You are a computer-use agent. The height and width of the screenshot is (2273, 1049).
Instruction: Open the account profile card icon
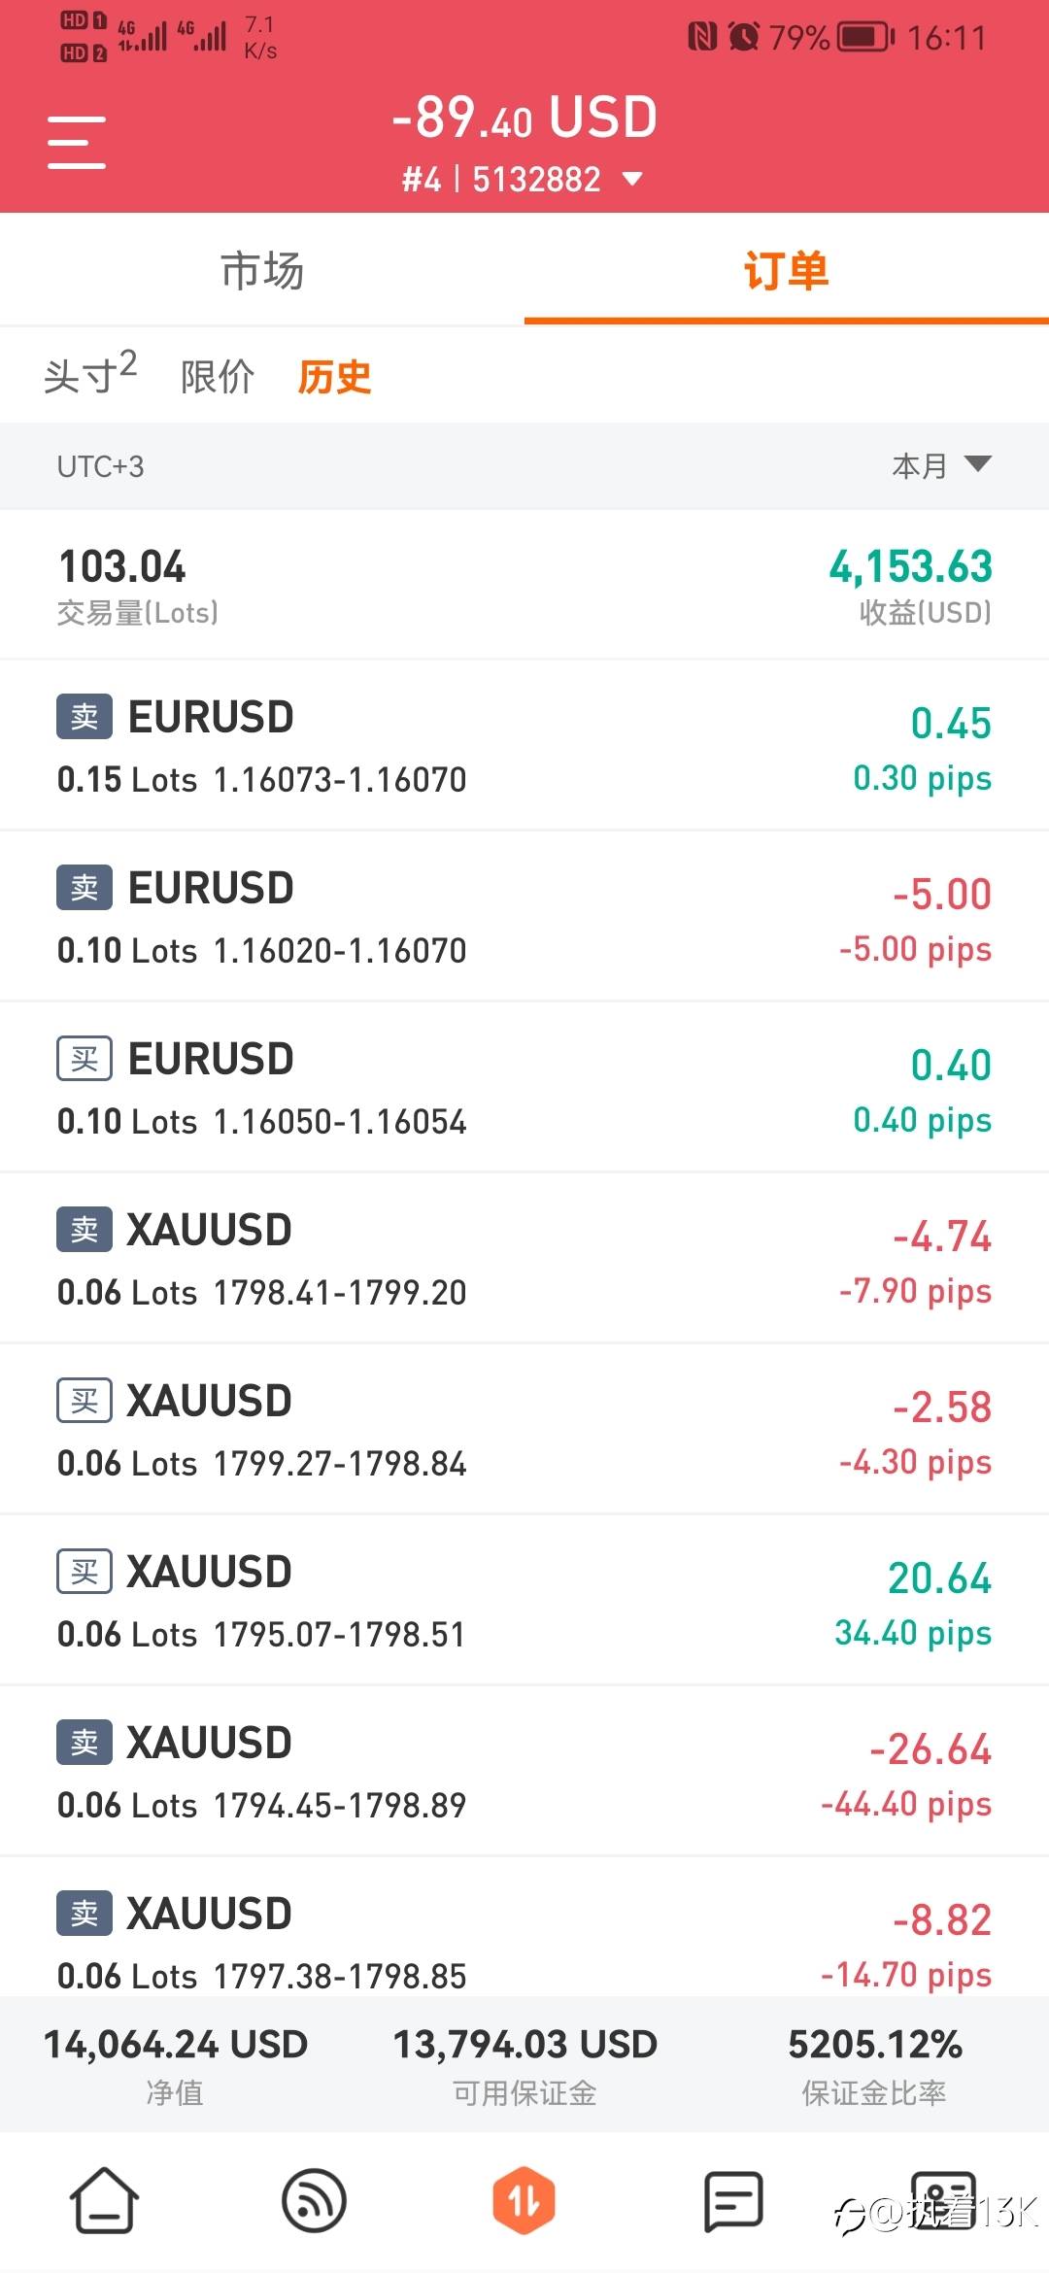coord(942,2199)
